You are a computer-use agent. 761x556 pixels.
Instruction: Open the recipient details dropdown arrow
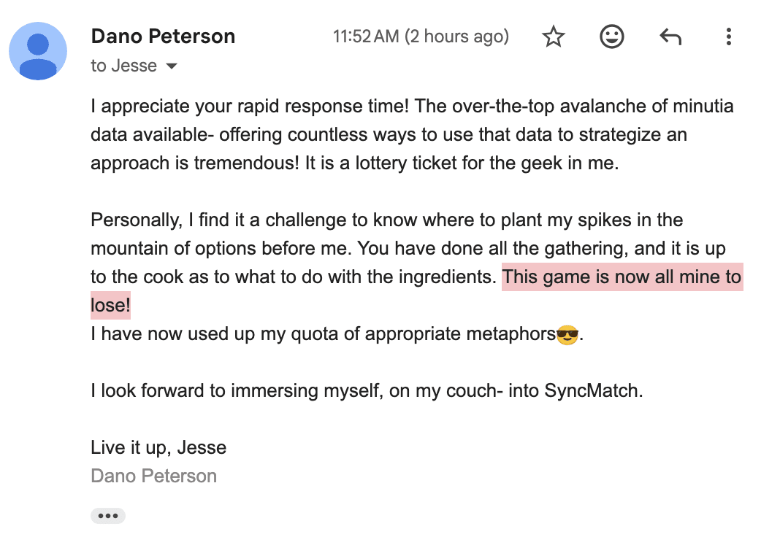(172, 66)
